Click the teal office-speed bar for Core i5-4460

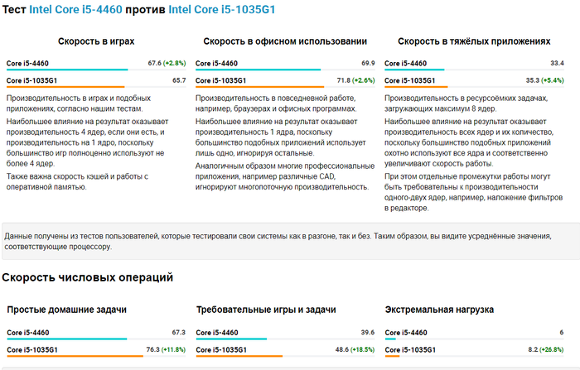tap(258, 70)
